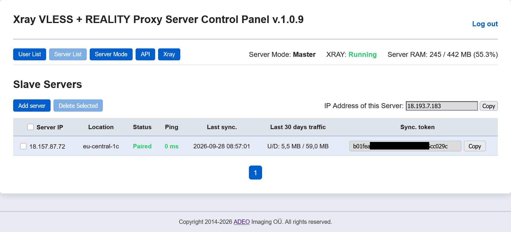
Task: Click the Last sync. column header
Action: point(222,127)
